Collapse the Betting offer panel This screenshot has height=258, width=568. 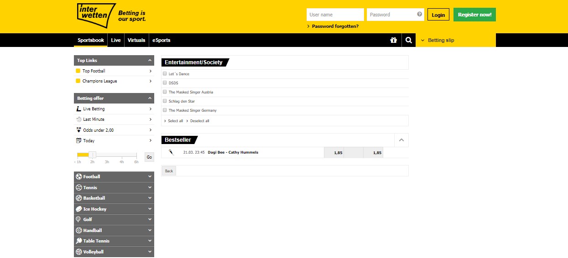[150, 98]
